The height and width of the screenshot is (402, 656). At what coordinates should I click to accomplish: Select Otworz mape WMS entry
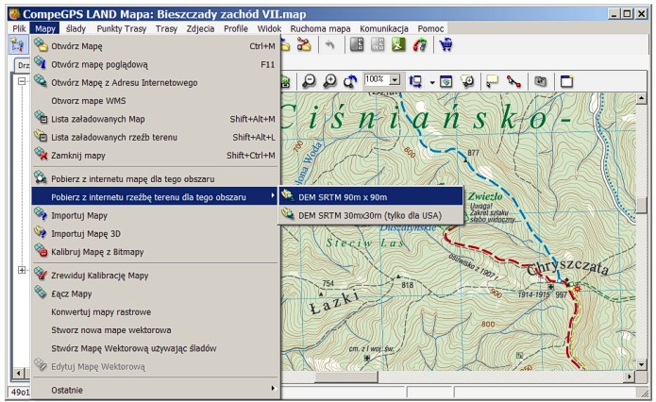tap(155, 101)
